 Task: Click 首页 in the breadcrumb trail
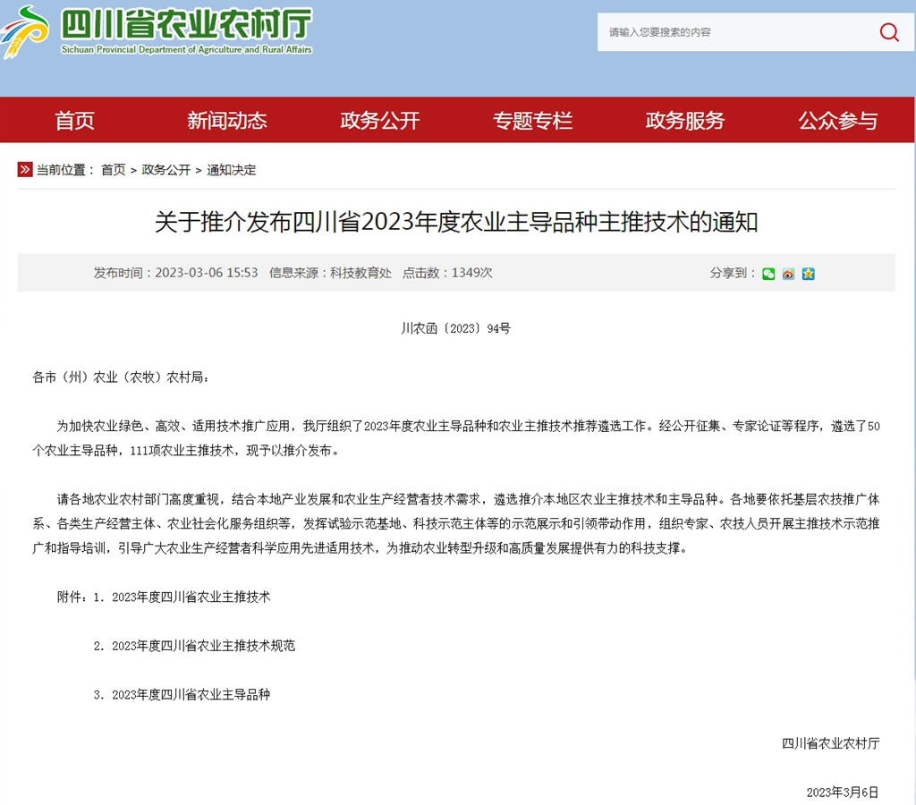click(113, 170)
